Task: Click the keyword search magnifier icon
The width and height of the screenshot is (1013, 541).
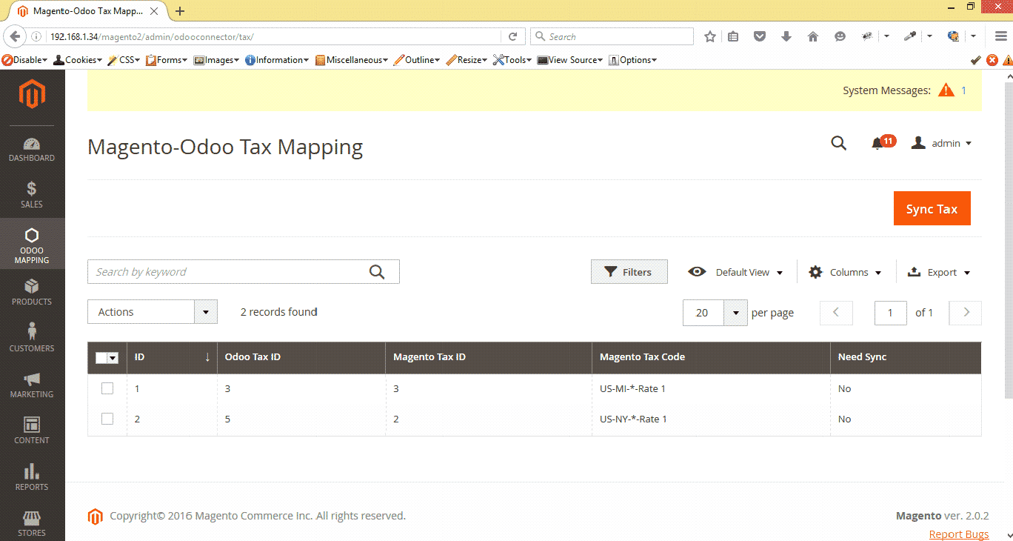Action: 377,272
